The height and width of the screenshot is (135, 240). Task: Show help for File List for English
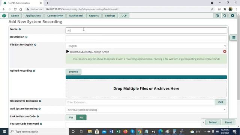coord(35,45)
